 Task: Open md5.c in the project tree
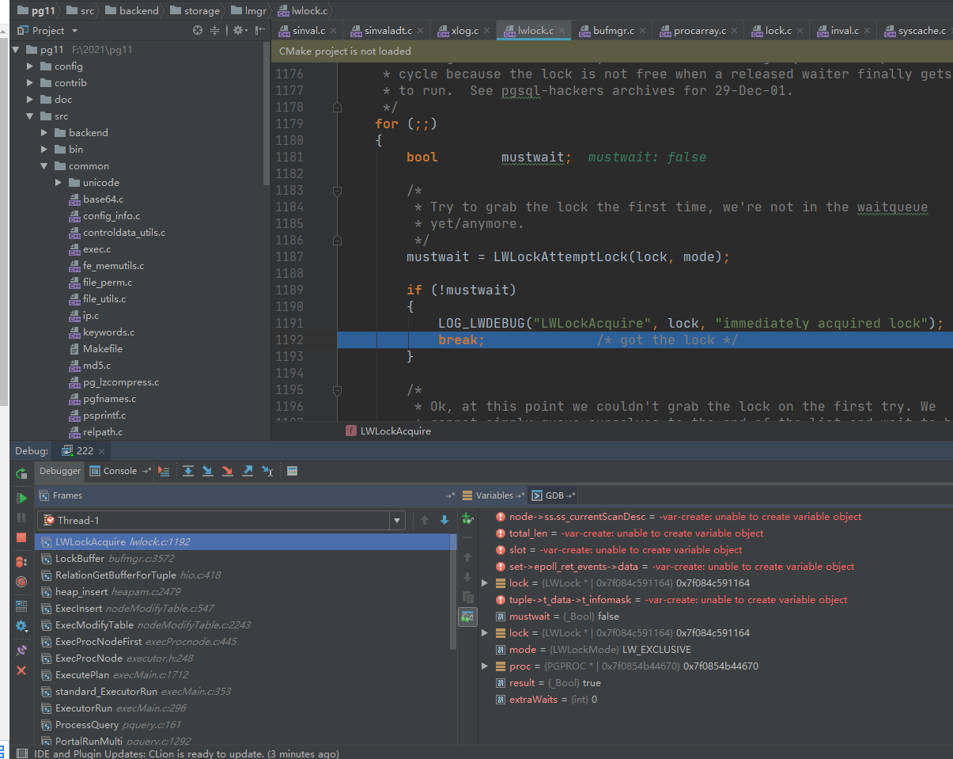(x=96, y=366)
